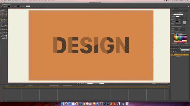Open the Анимация menu

tap(36, 1)
